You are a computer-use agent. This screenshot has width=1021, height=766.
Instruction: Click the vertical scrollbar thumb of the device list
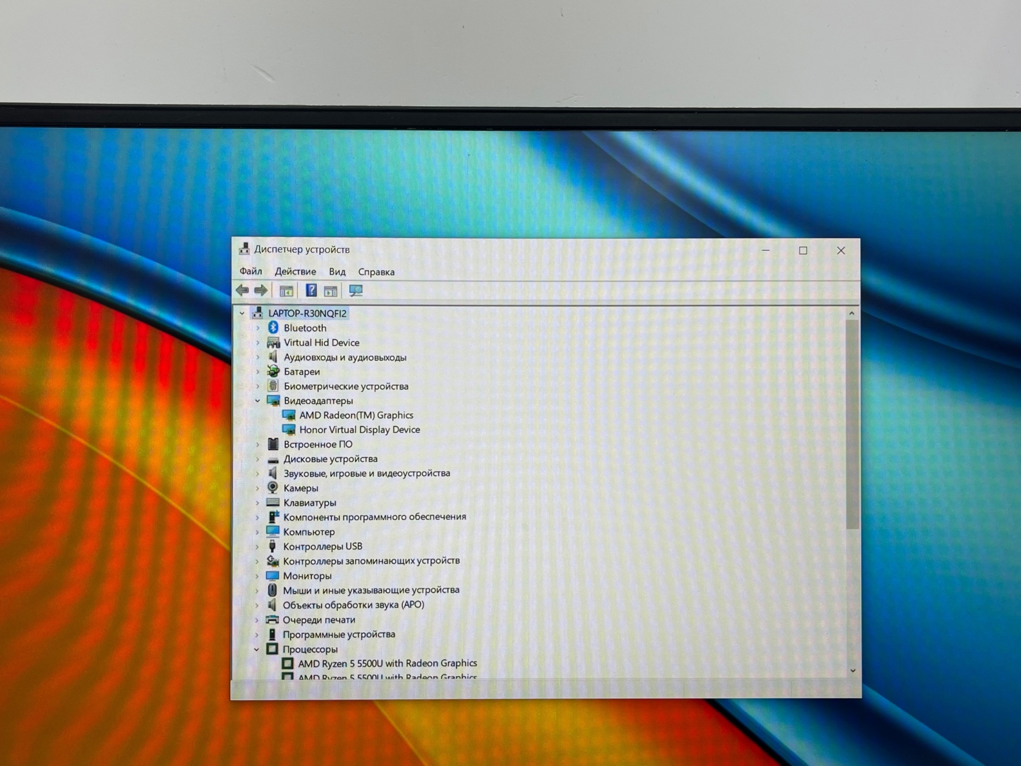pos(852,425)
